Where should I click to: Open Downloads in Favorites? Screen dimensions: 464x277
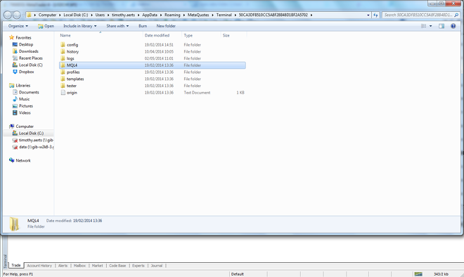click(x=25, y=51)
